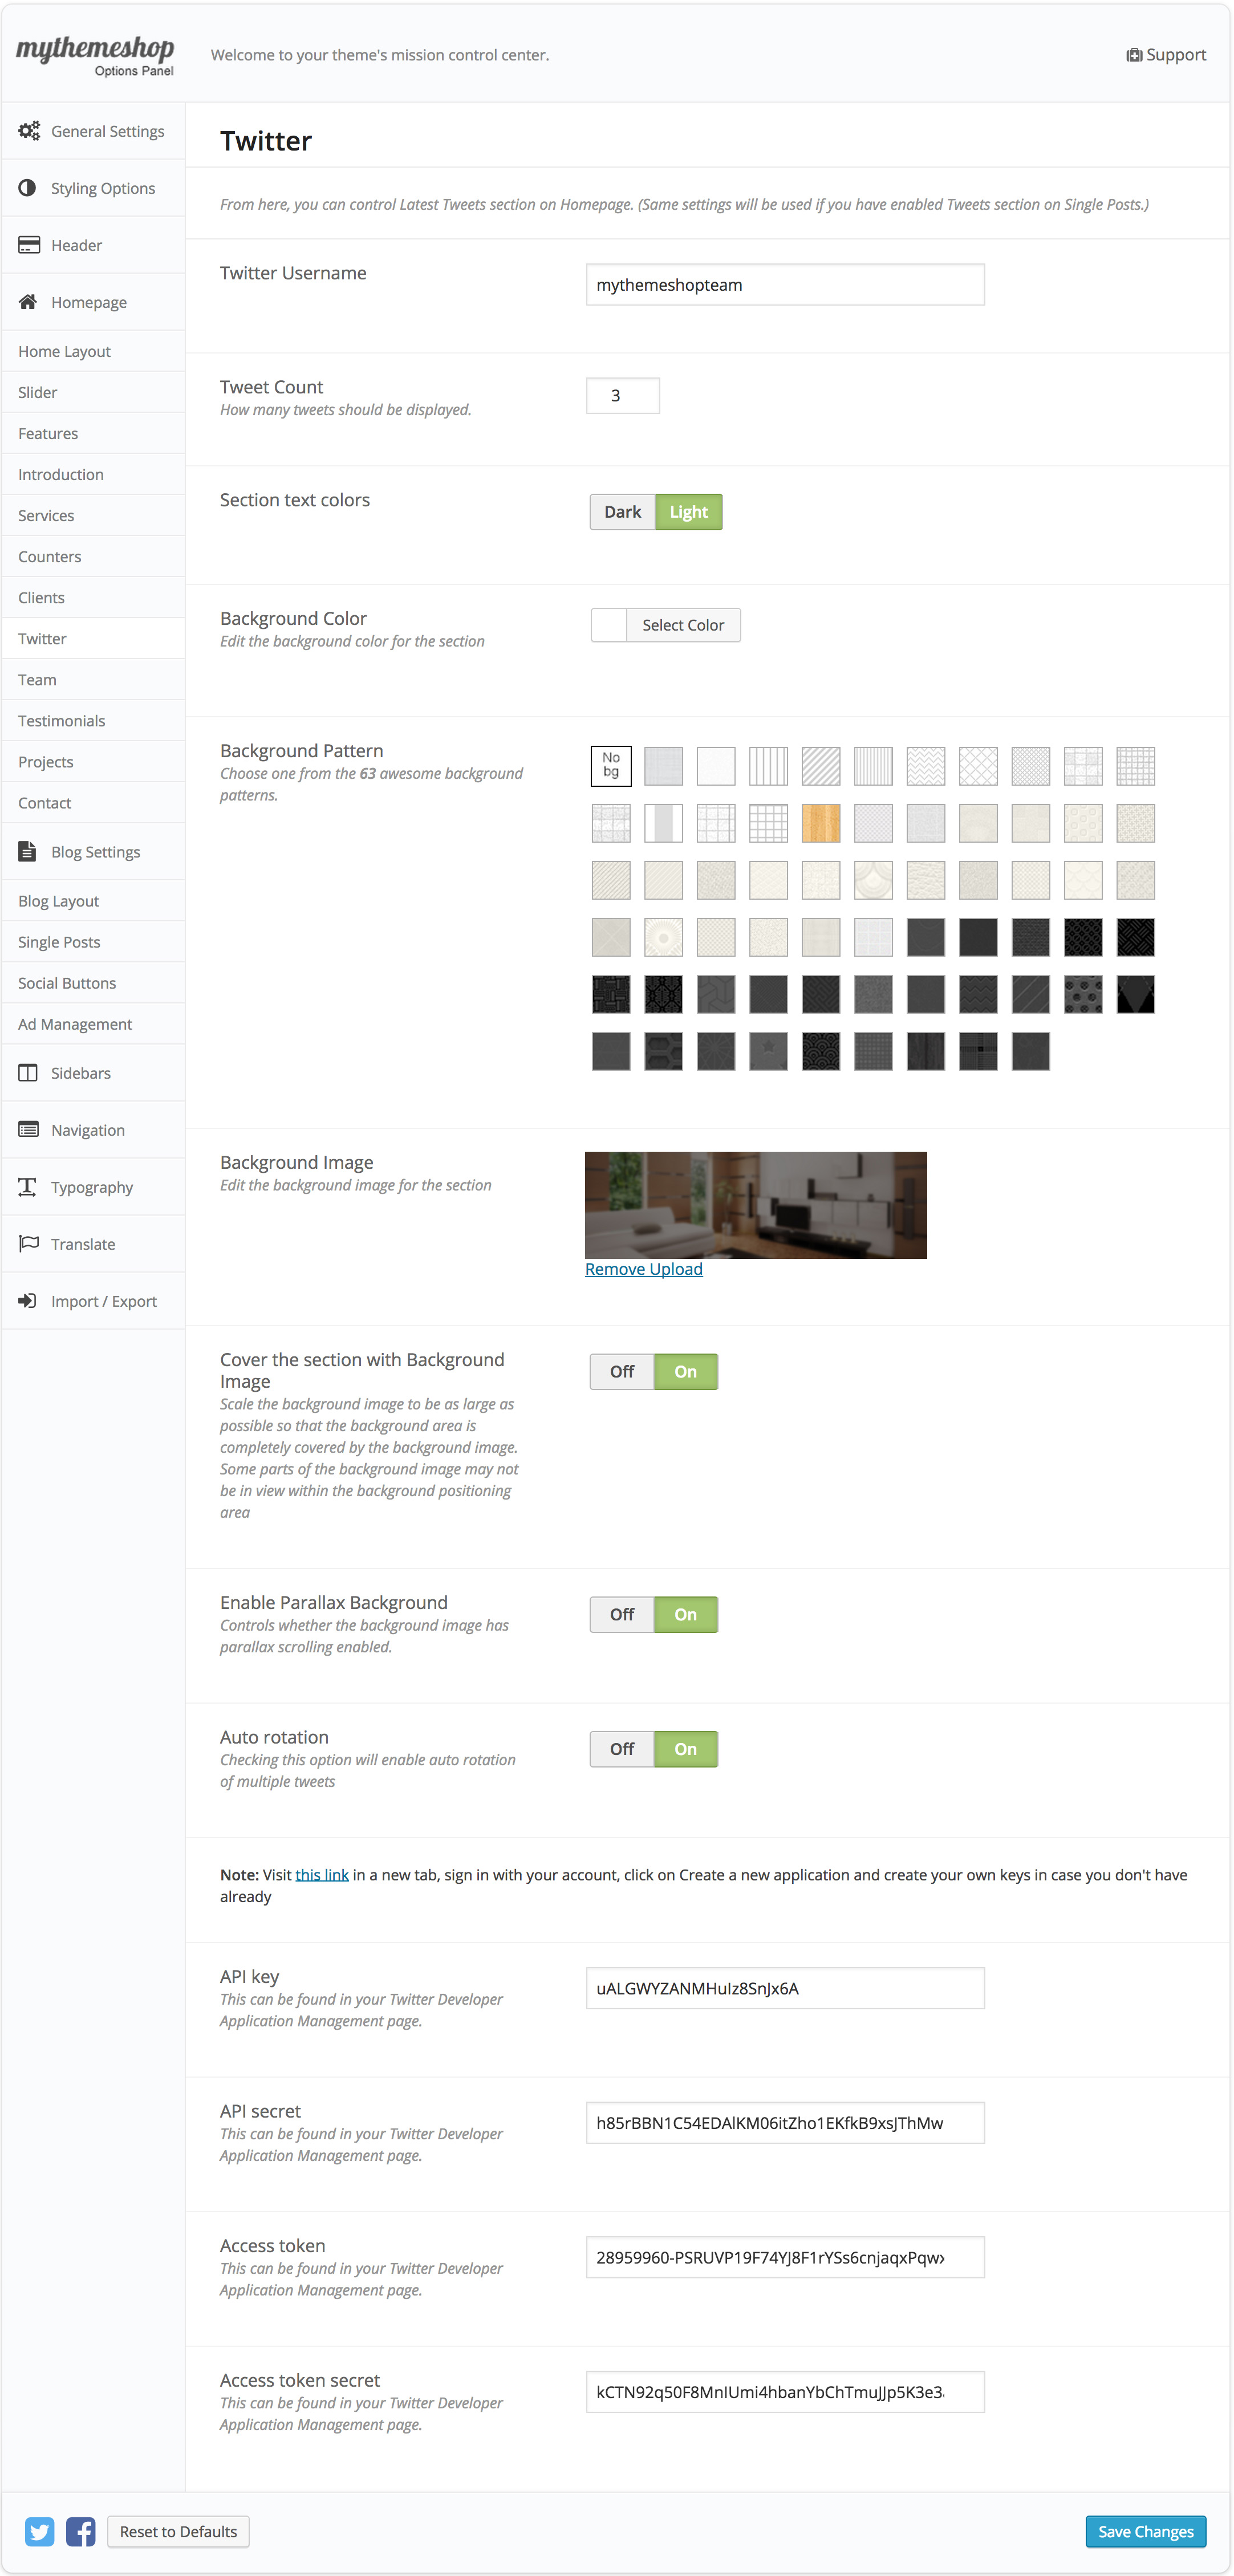This screenshot has width=1234, height=2576.
Task: Click the Facebook icon in footer
Action: coord(81,2531)
